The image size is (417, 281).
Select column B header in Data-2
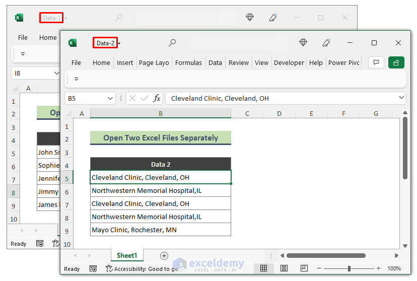click(161, 113)
